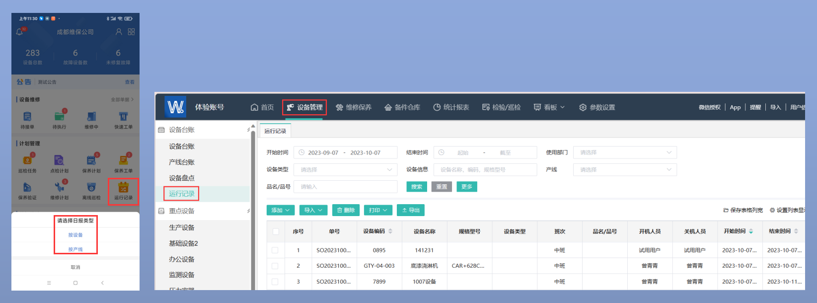Select 运行记录 in the sidebar
This screenshot has height=303, width=817.
(x=182, y=194)
